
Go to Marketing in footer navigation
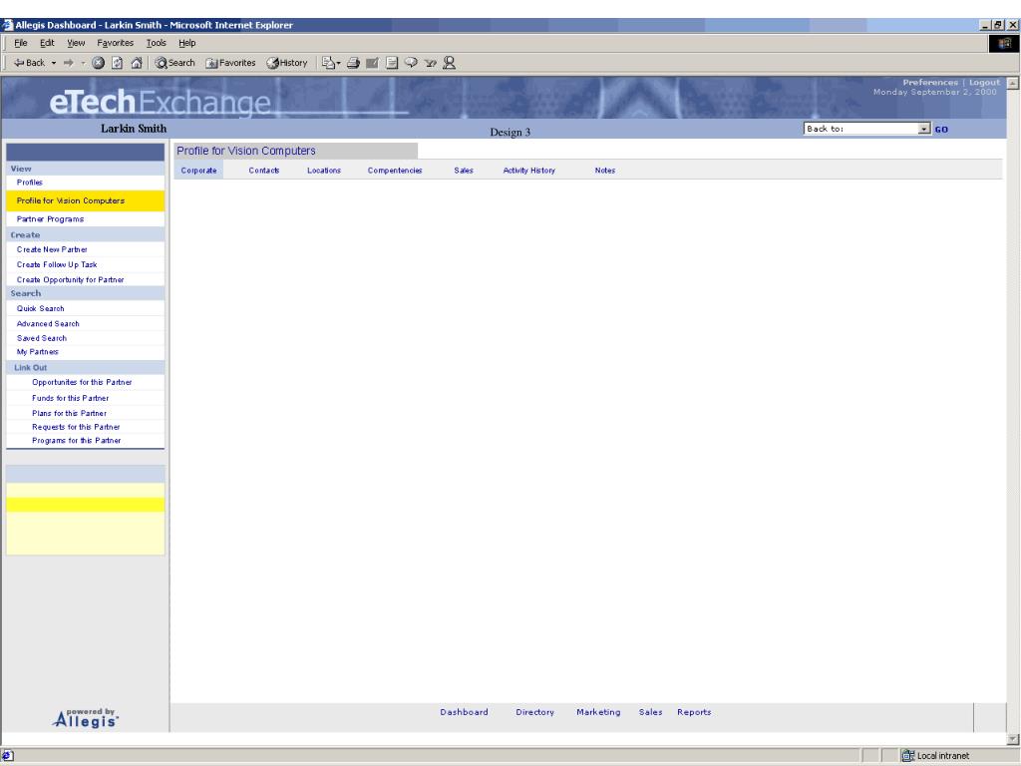click(598, 712)
